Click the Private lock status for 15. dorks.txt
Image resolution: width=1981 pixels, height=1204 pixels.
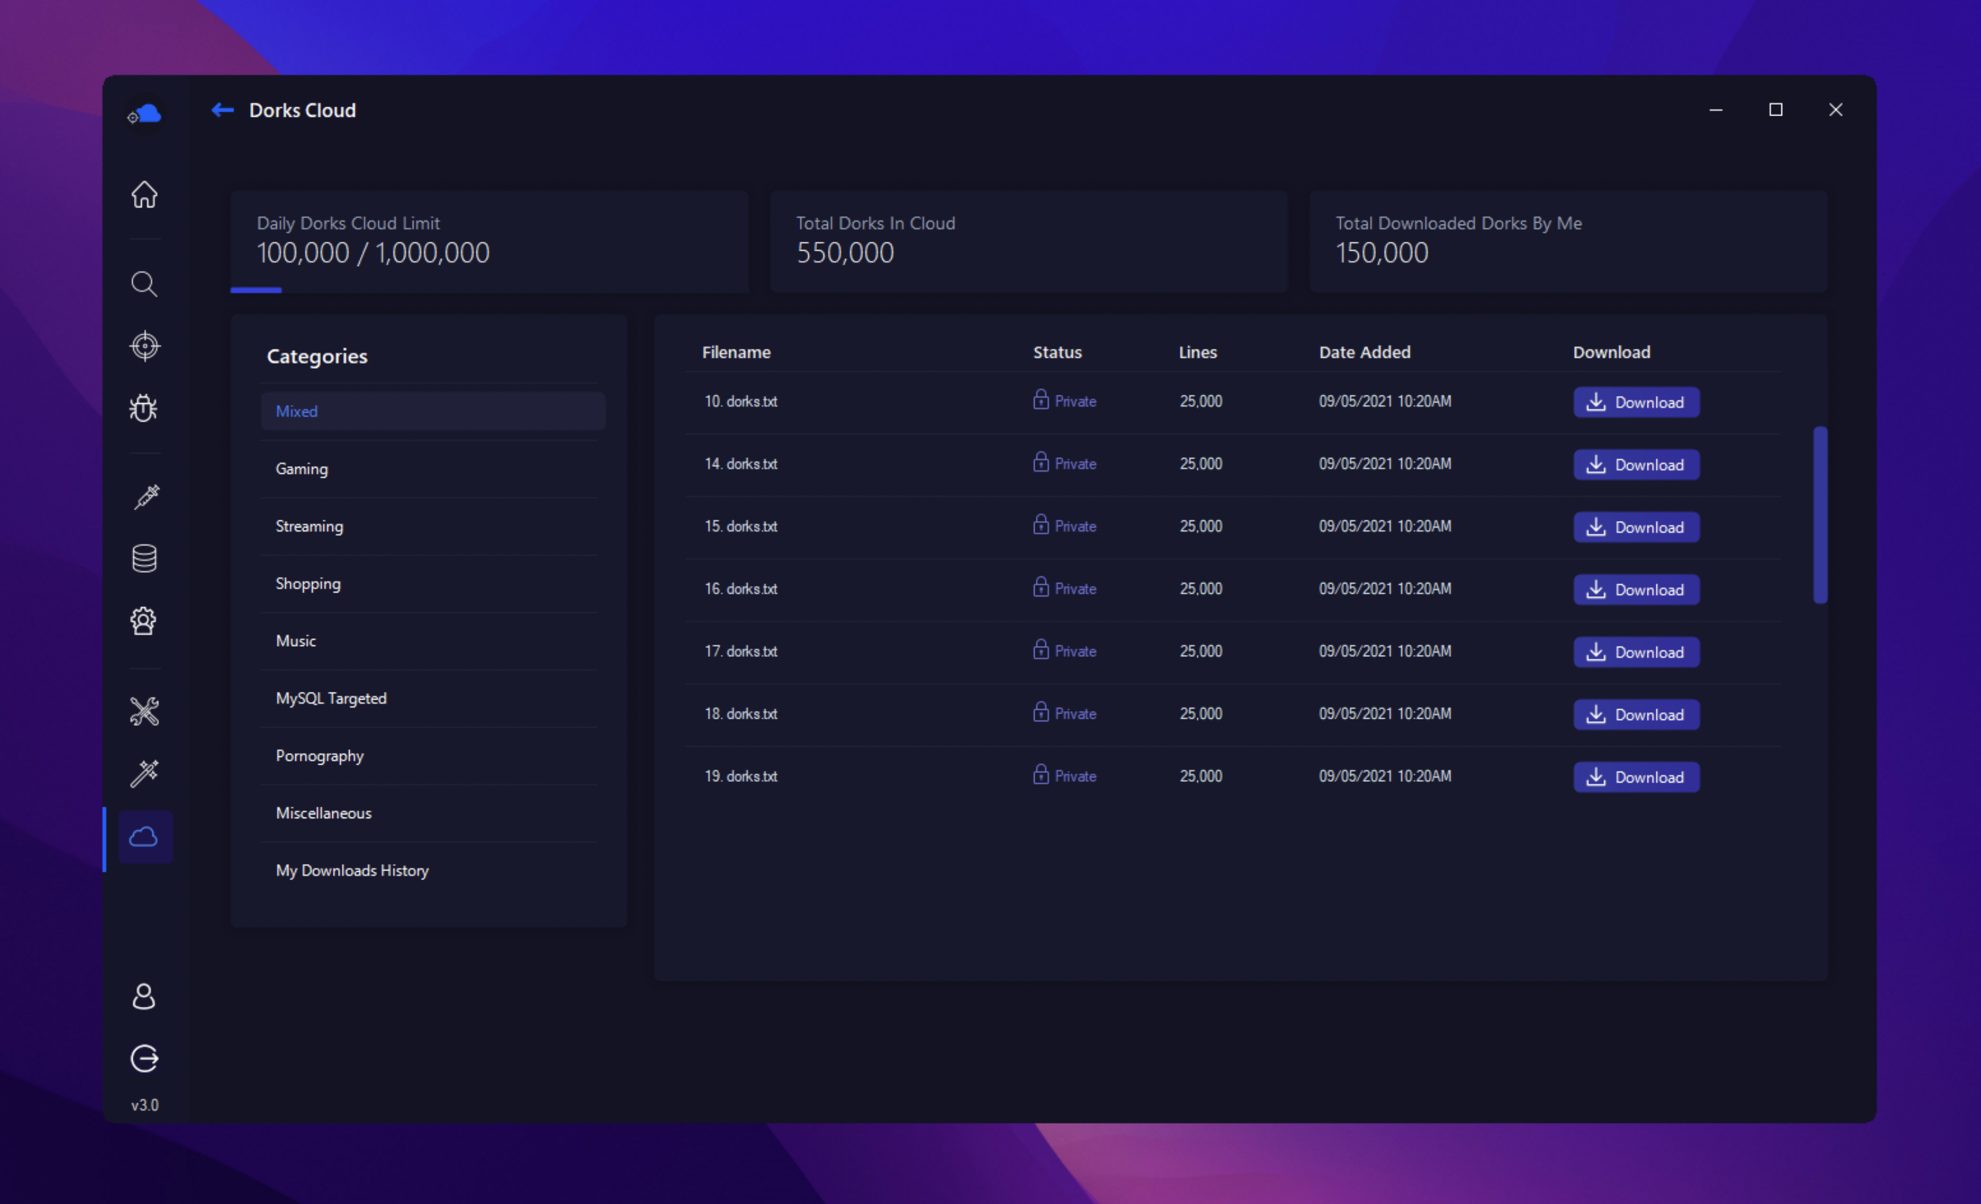click(1064, 526)
